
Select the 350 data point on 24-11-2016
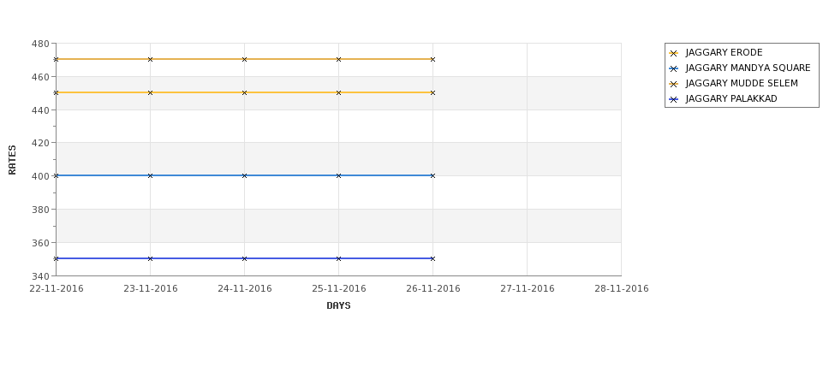click(x=244, y=258)
